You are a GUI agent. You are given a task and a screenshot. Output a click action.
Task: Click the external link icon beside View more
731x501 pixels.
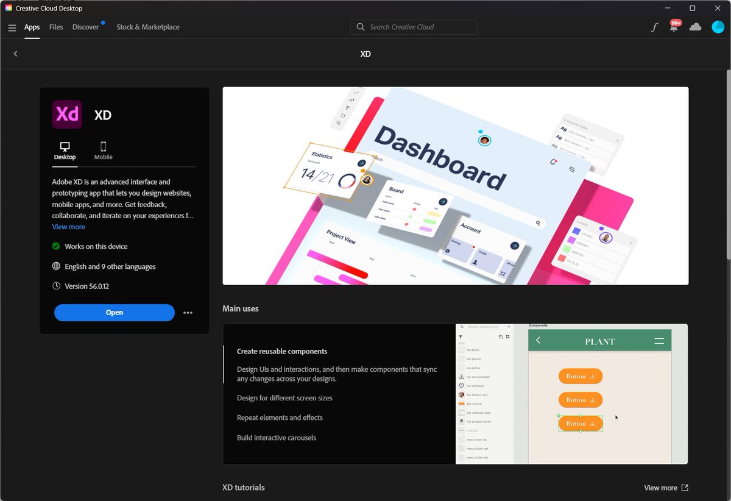tap(685, 488)
